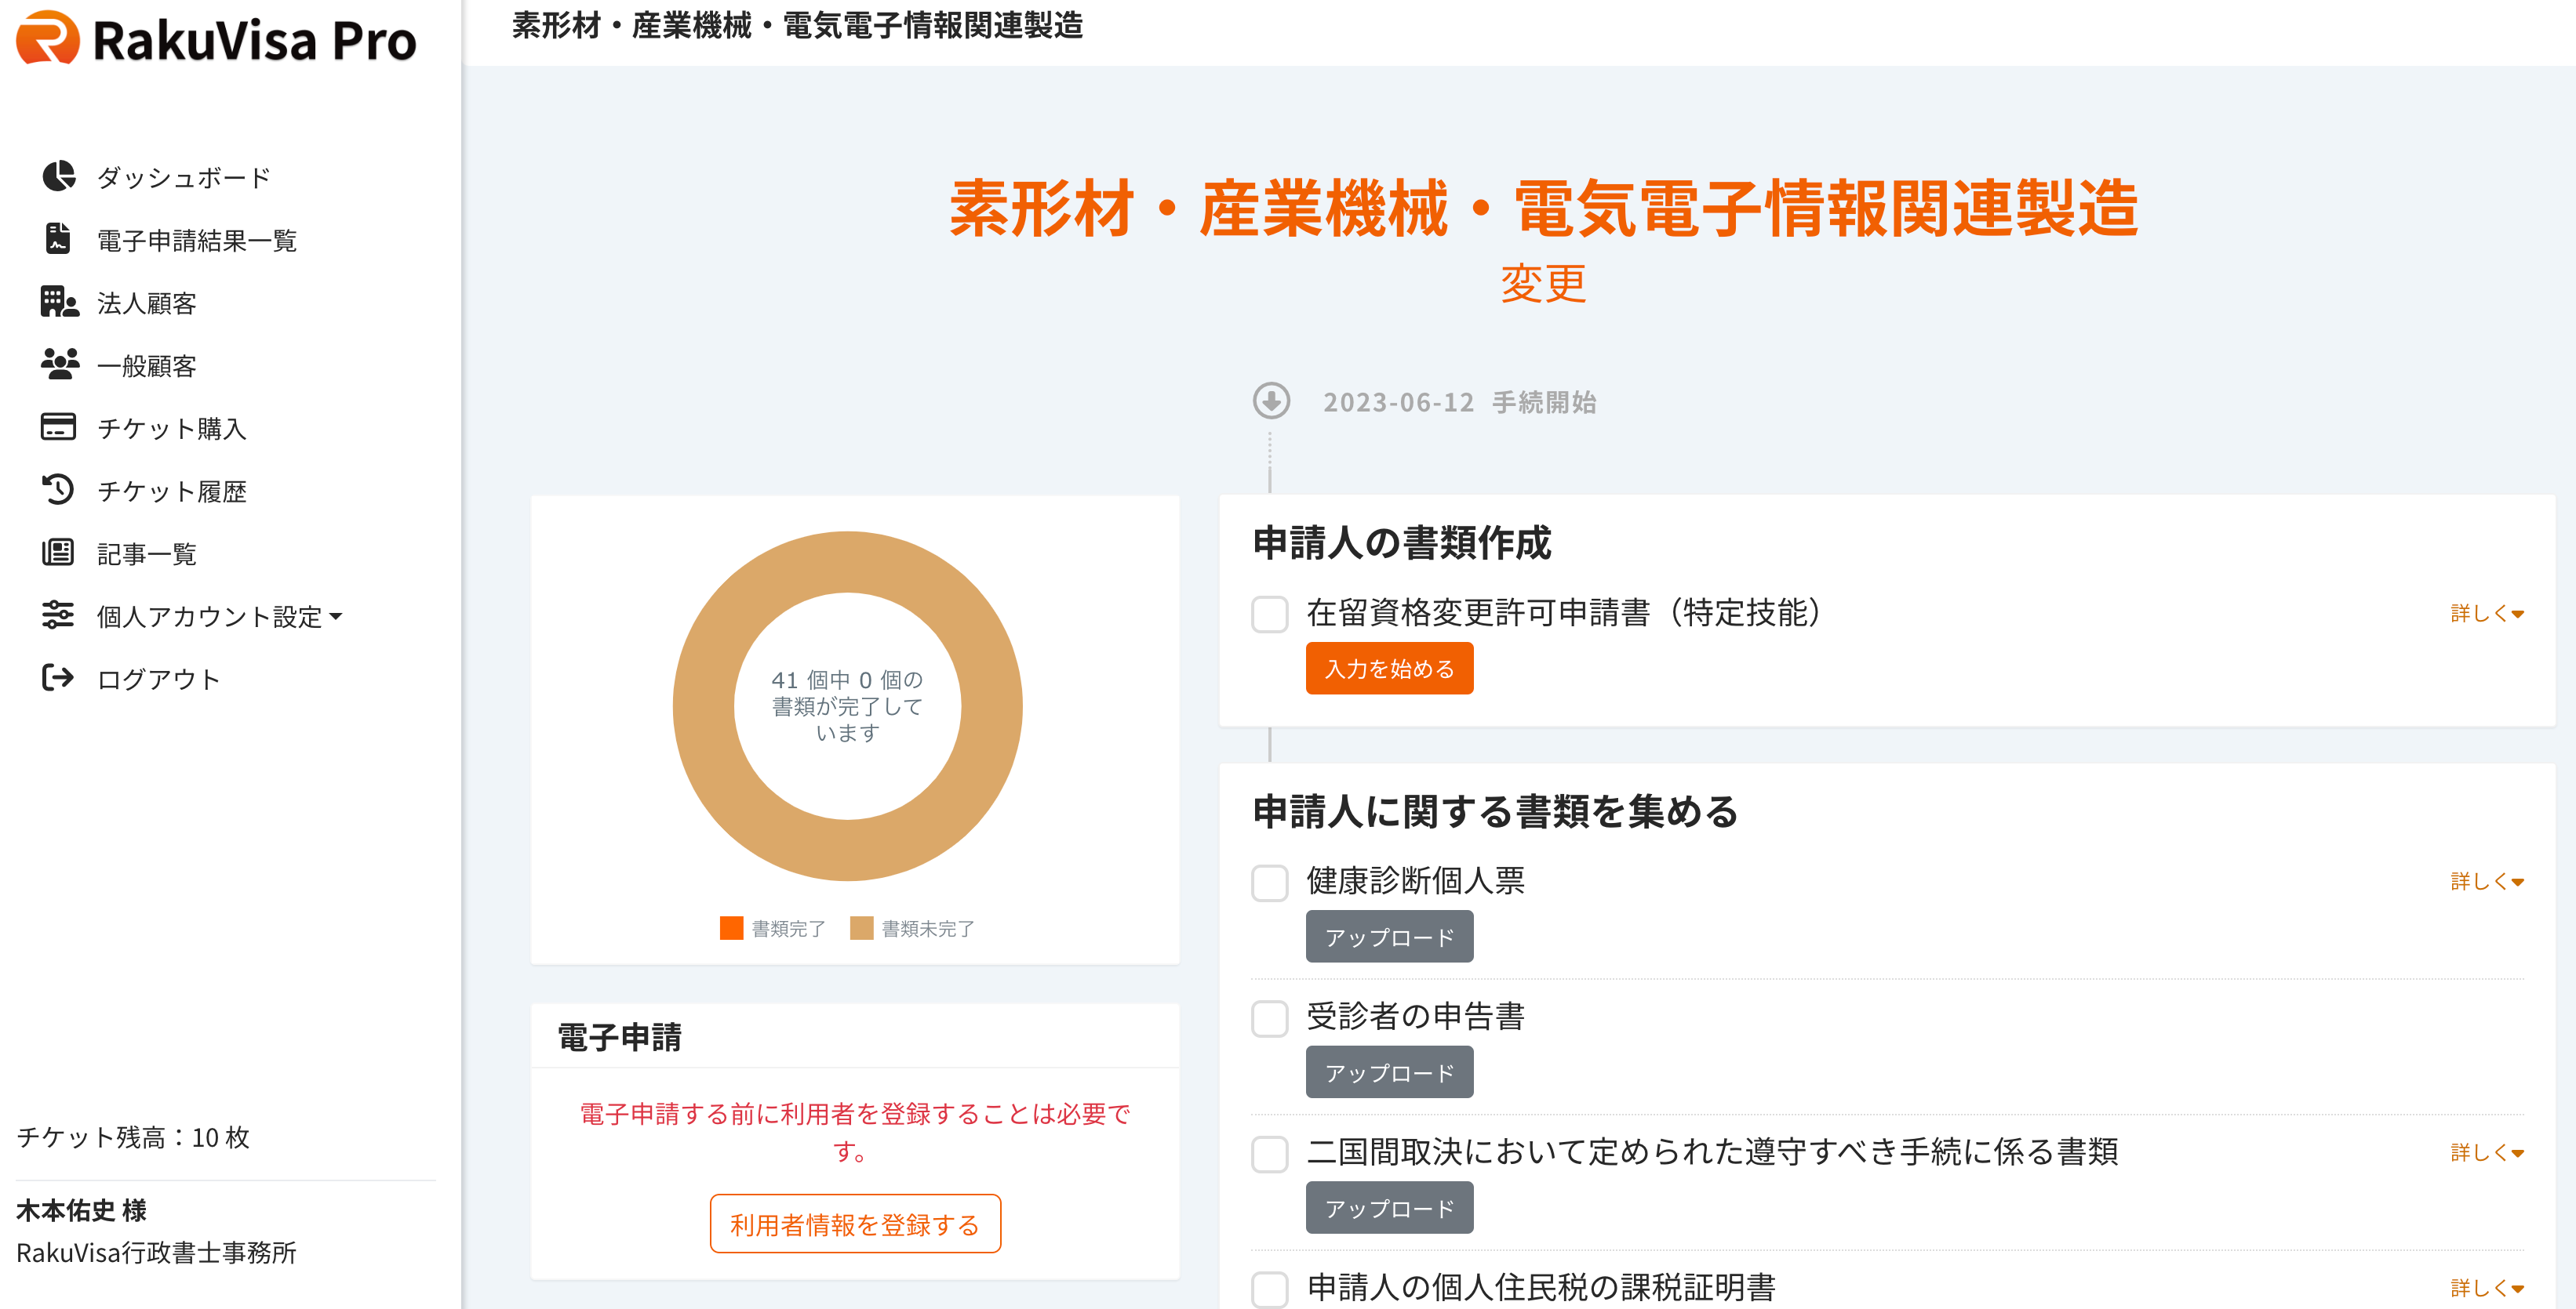Check the 在留資格変更許可申請書 checkbox
The image size is (2576, 1309).
pyautogui.click(x=1269, y=614)
